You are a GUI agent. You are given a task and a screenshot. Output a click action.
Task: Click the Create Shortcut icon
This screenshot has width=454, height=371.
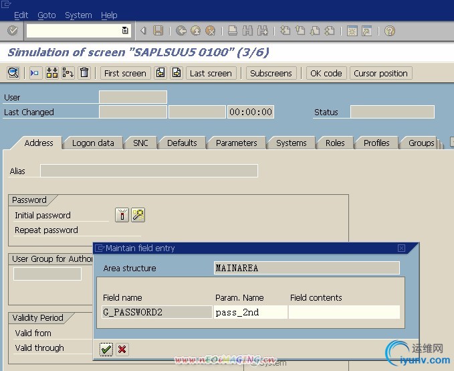point(367,31)
